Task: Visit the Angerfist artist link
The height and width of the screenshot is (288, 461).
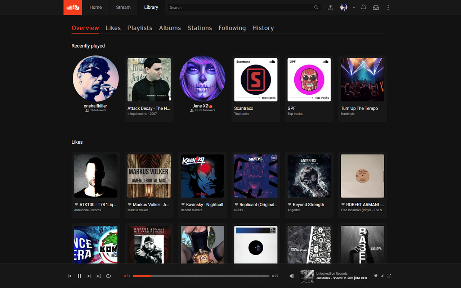Action: coord(294,210)
